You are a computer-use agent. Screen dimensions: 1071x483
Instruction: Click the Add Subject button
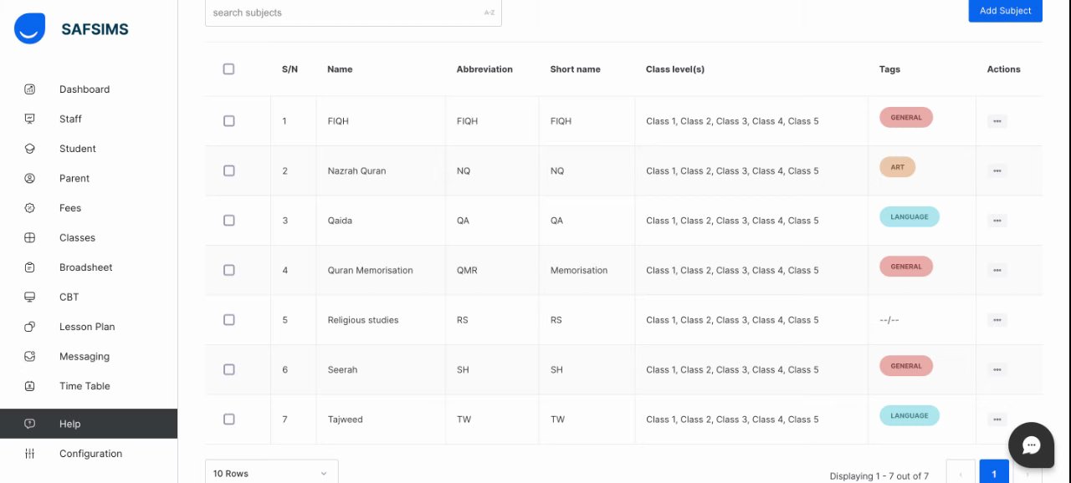click(1005, 11)
